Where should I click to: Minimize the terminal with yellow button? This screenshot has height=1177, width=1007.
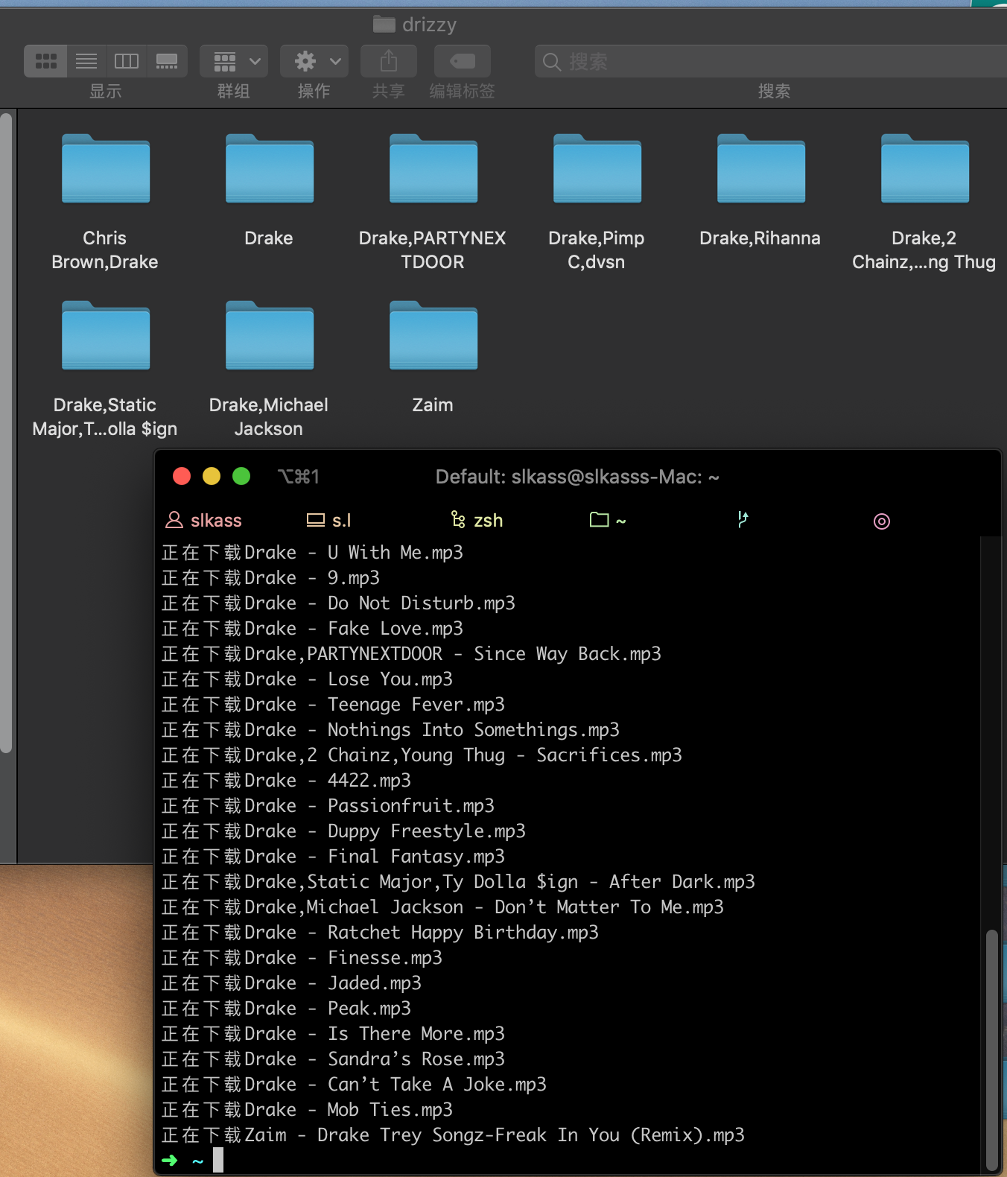tap(212, 476)
